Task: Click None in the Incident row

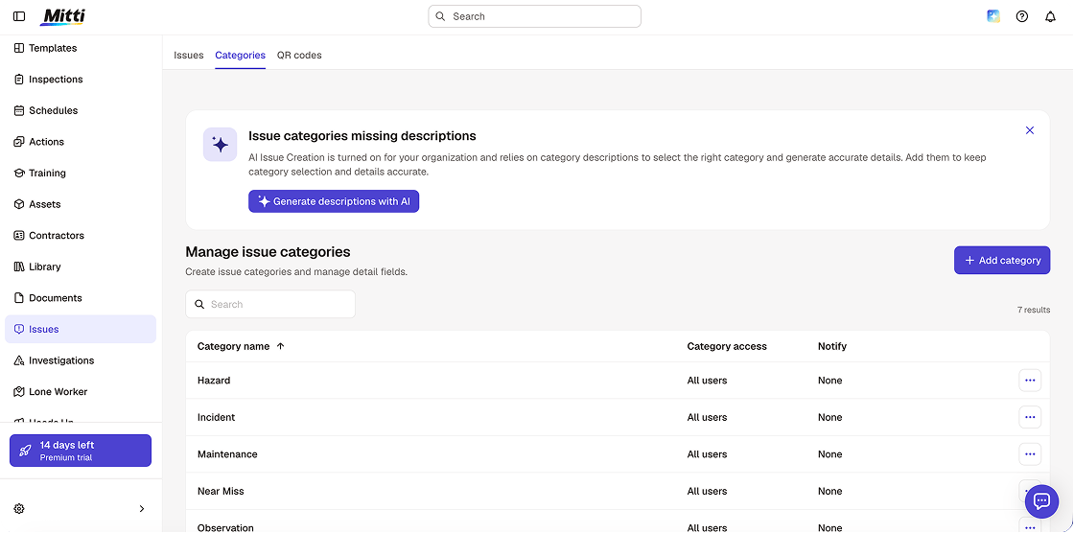Action: coord(830,417)
